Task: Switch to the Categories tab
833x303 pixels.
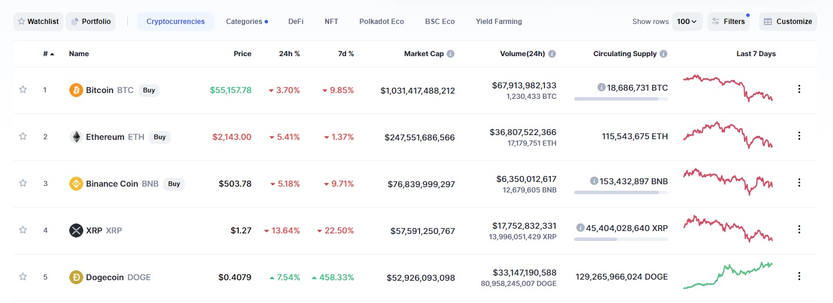Action: tap(247, 22)
